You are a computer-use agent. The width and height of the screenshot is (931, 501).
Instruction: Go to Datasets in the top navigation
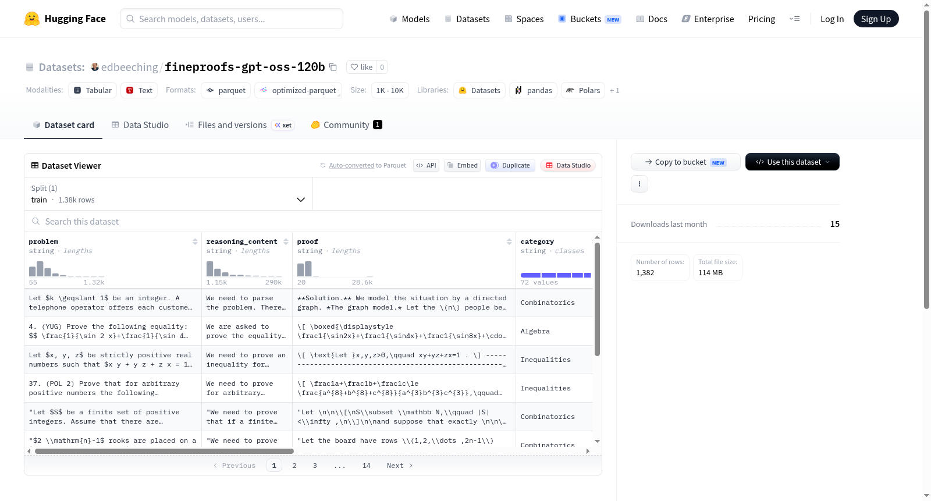pyautogui.click(x=467, y=19)
